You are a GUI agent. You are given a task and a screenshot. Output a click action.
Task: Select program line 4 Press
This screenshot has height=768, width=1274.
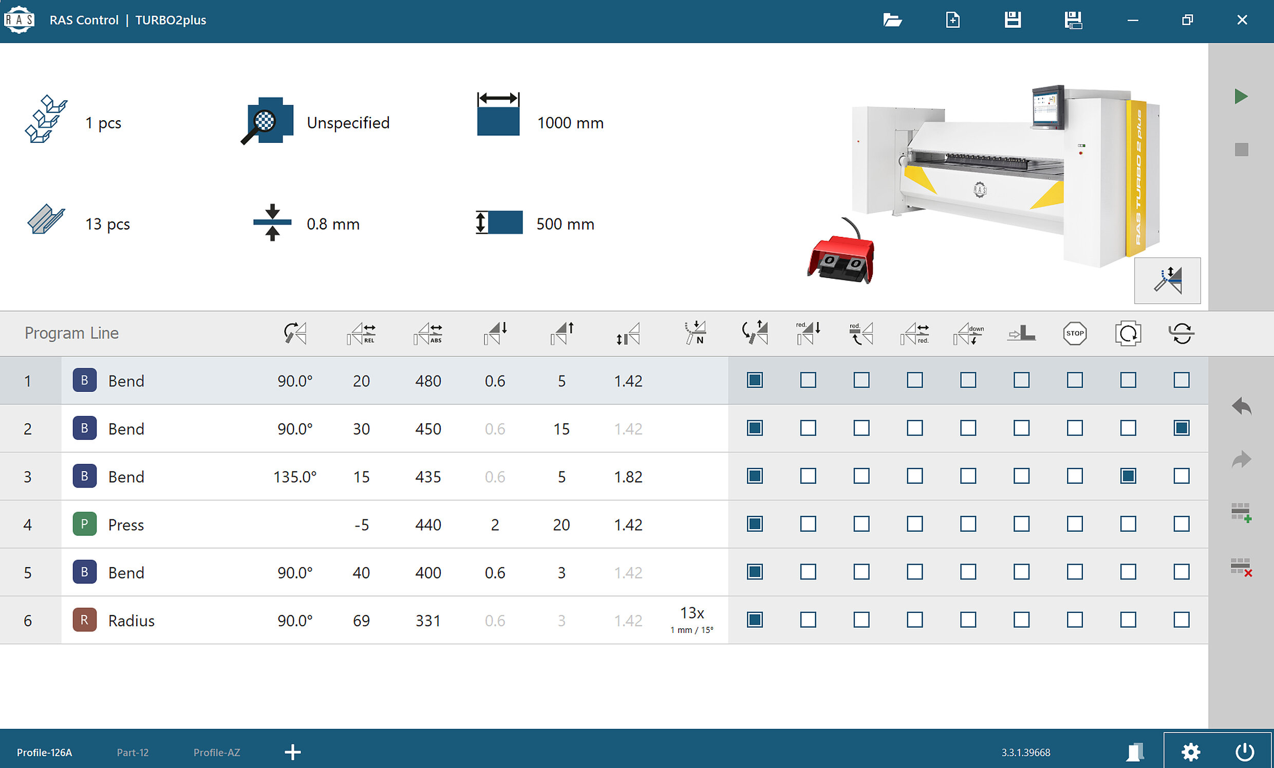coord(126,525)
